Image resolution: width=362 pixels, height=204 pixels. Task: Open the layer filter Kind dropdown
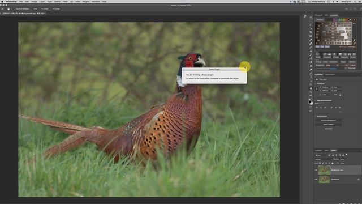pyautogui.click(x=321, y=155)
